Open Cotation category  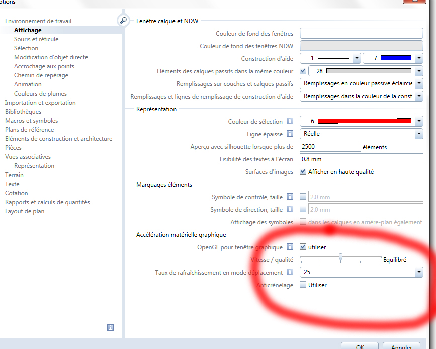pos(17,193)
